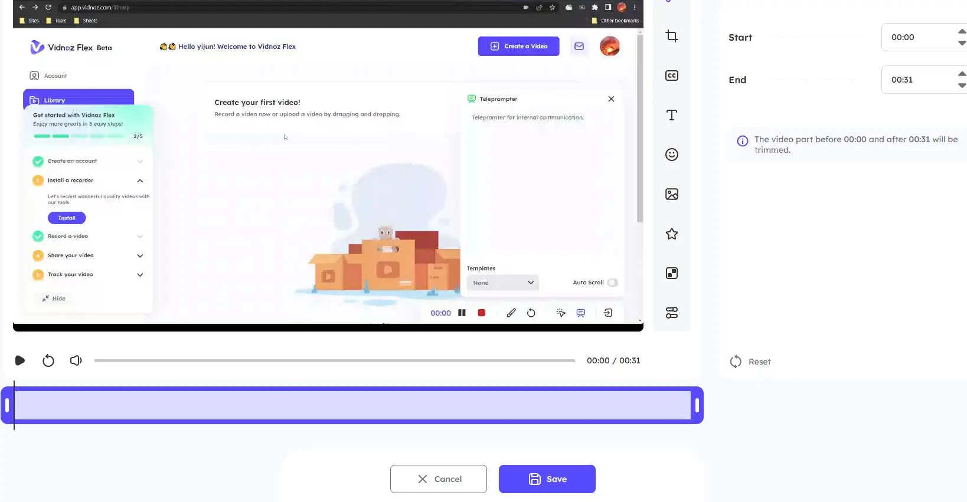Replay the video from start
Screen dimensions: 967x502
point(48,360)
